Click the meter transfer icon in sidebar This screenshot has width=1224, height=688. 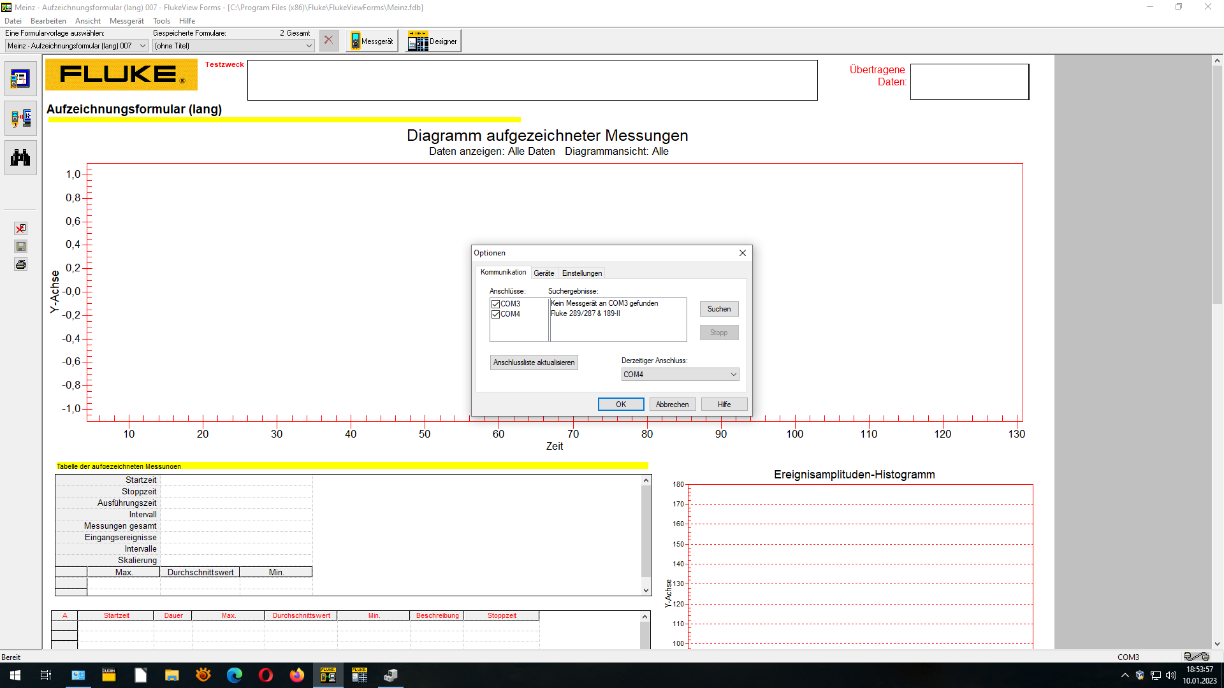point(20,118)
